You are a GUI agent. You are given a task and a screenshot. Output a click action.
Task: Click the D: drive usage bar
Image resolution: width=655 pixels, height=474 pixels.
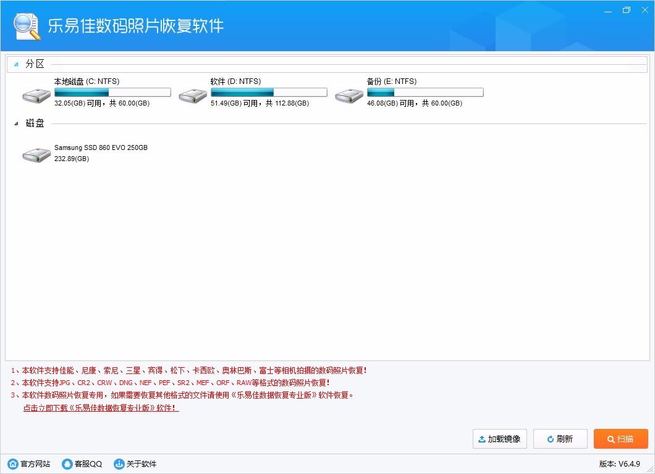click(x=269, y=92)
